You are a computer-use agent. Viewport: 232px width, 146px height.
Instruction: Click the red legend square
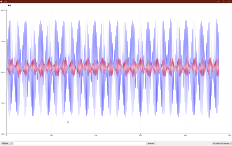(x=10, y=5)
